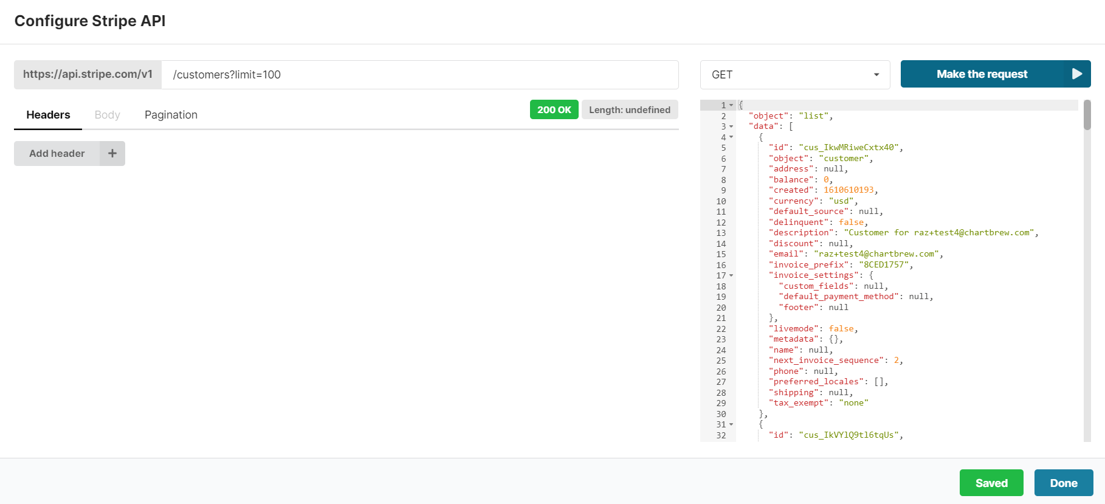1105x504 pixels.
Task: Collapse the invoice_settings block at line 17
Action: click(731, 275)
